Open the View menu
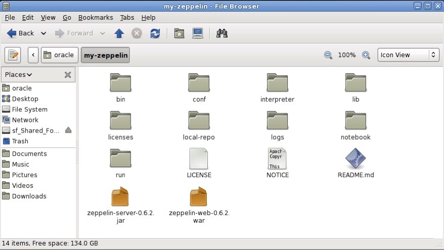Screen dimensions: 444x250 tap(48, 18)
